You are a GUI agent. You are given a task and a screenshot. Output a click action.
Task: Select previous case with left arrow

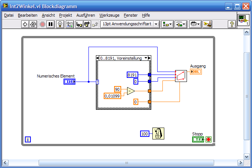pyautogui.click(x=97, y=58)
